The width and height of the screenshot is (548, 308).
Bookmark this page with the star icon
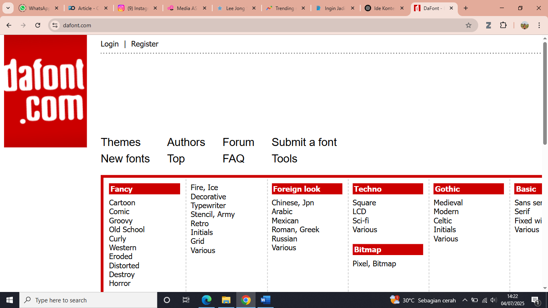click(469, 25)
